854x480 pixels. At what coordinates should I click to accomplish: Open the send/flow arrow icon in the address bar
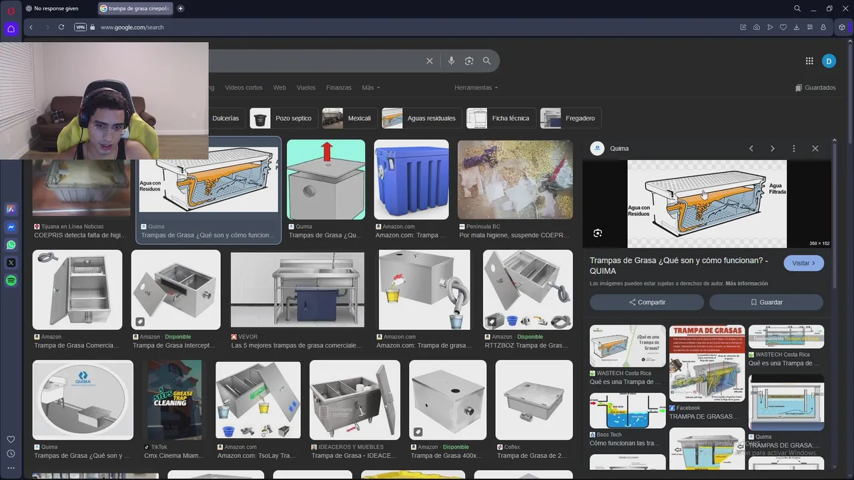click(770, 27)
